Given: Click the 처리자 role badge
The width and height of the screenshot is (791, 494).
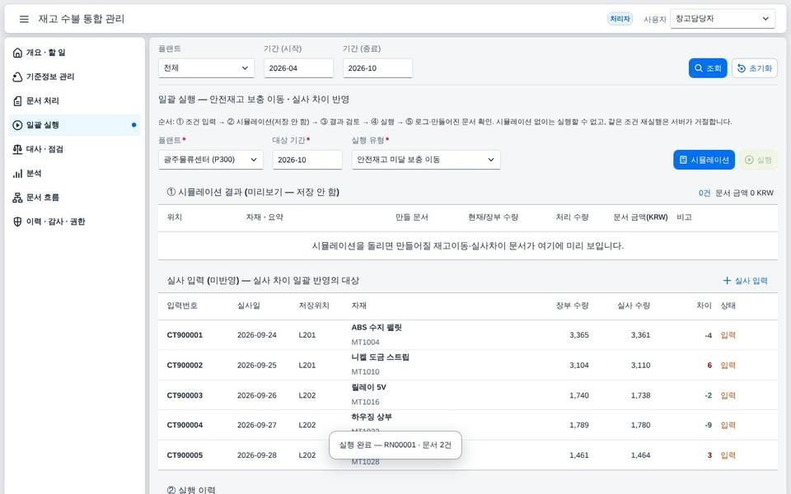Looking at the screenshot, I should click(620, 19).
